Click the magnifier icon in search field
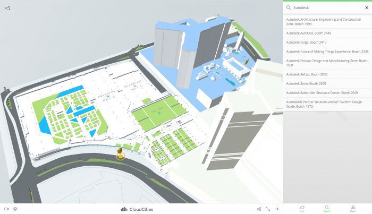This screenshot has height=214, width=372. coord(289,8)
